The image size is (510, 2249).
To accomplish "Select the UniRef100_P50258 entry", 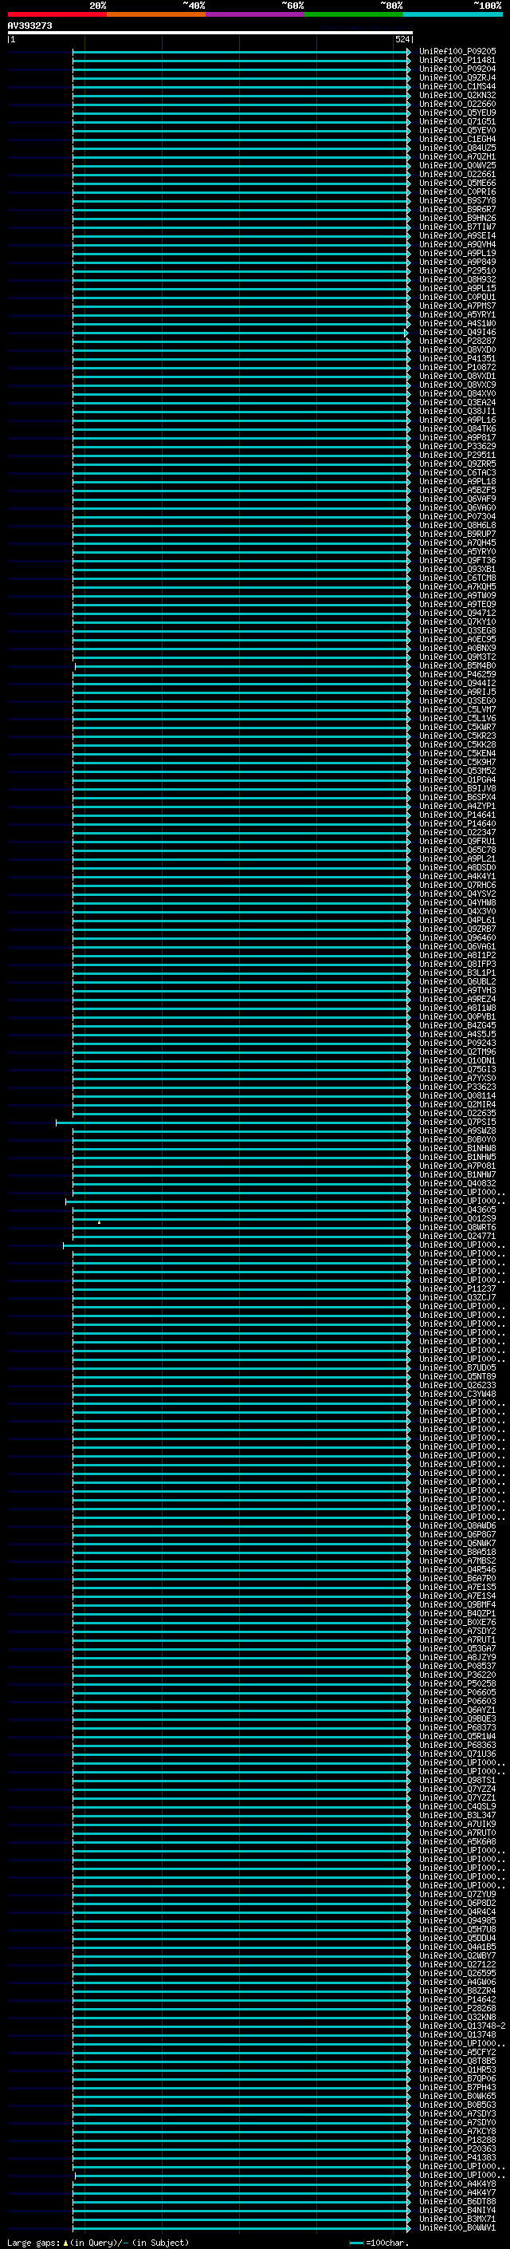I will [457, 1683].
